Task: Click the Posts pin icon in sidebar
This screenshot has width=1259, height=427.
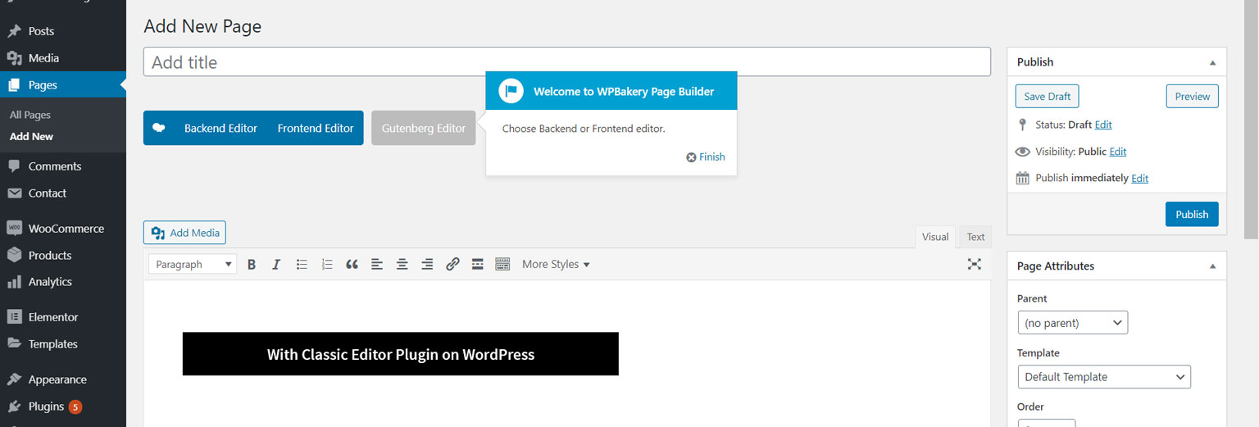Action: 14,31
